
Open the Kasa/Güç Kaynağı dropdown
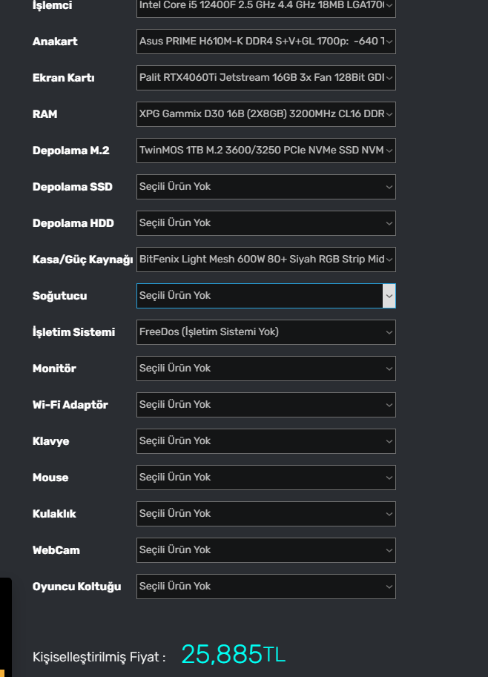pos(266,260)
